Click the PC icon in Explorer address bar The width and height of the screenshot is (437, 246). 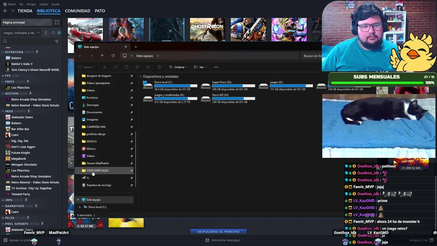125,56
